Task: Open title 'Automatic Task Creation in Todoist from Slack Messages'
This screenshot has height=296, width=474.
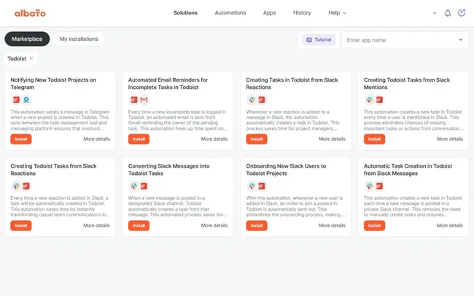Action: pos(408,170)
